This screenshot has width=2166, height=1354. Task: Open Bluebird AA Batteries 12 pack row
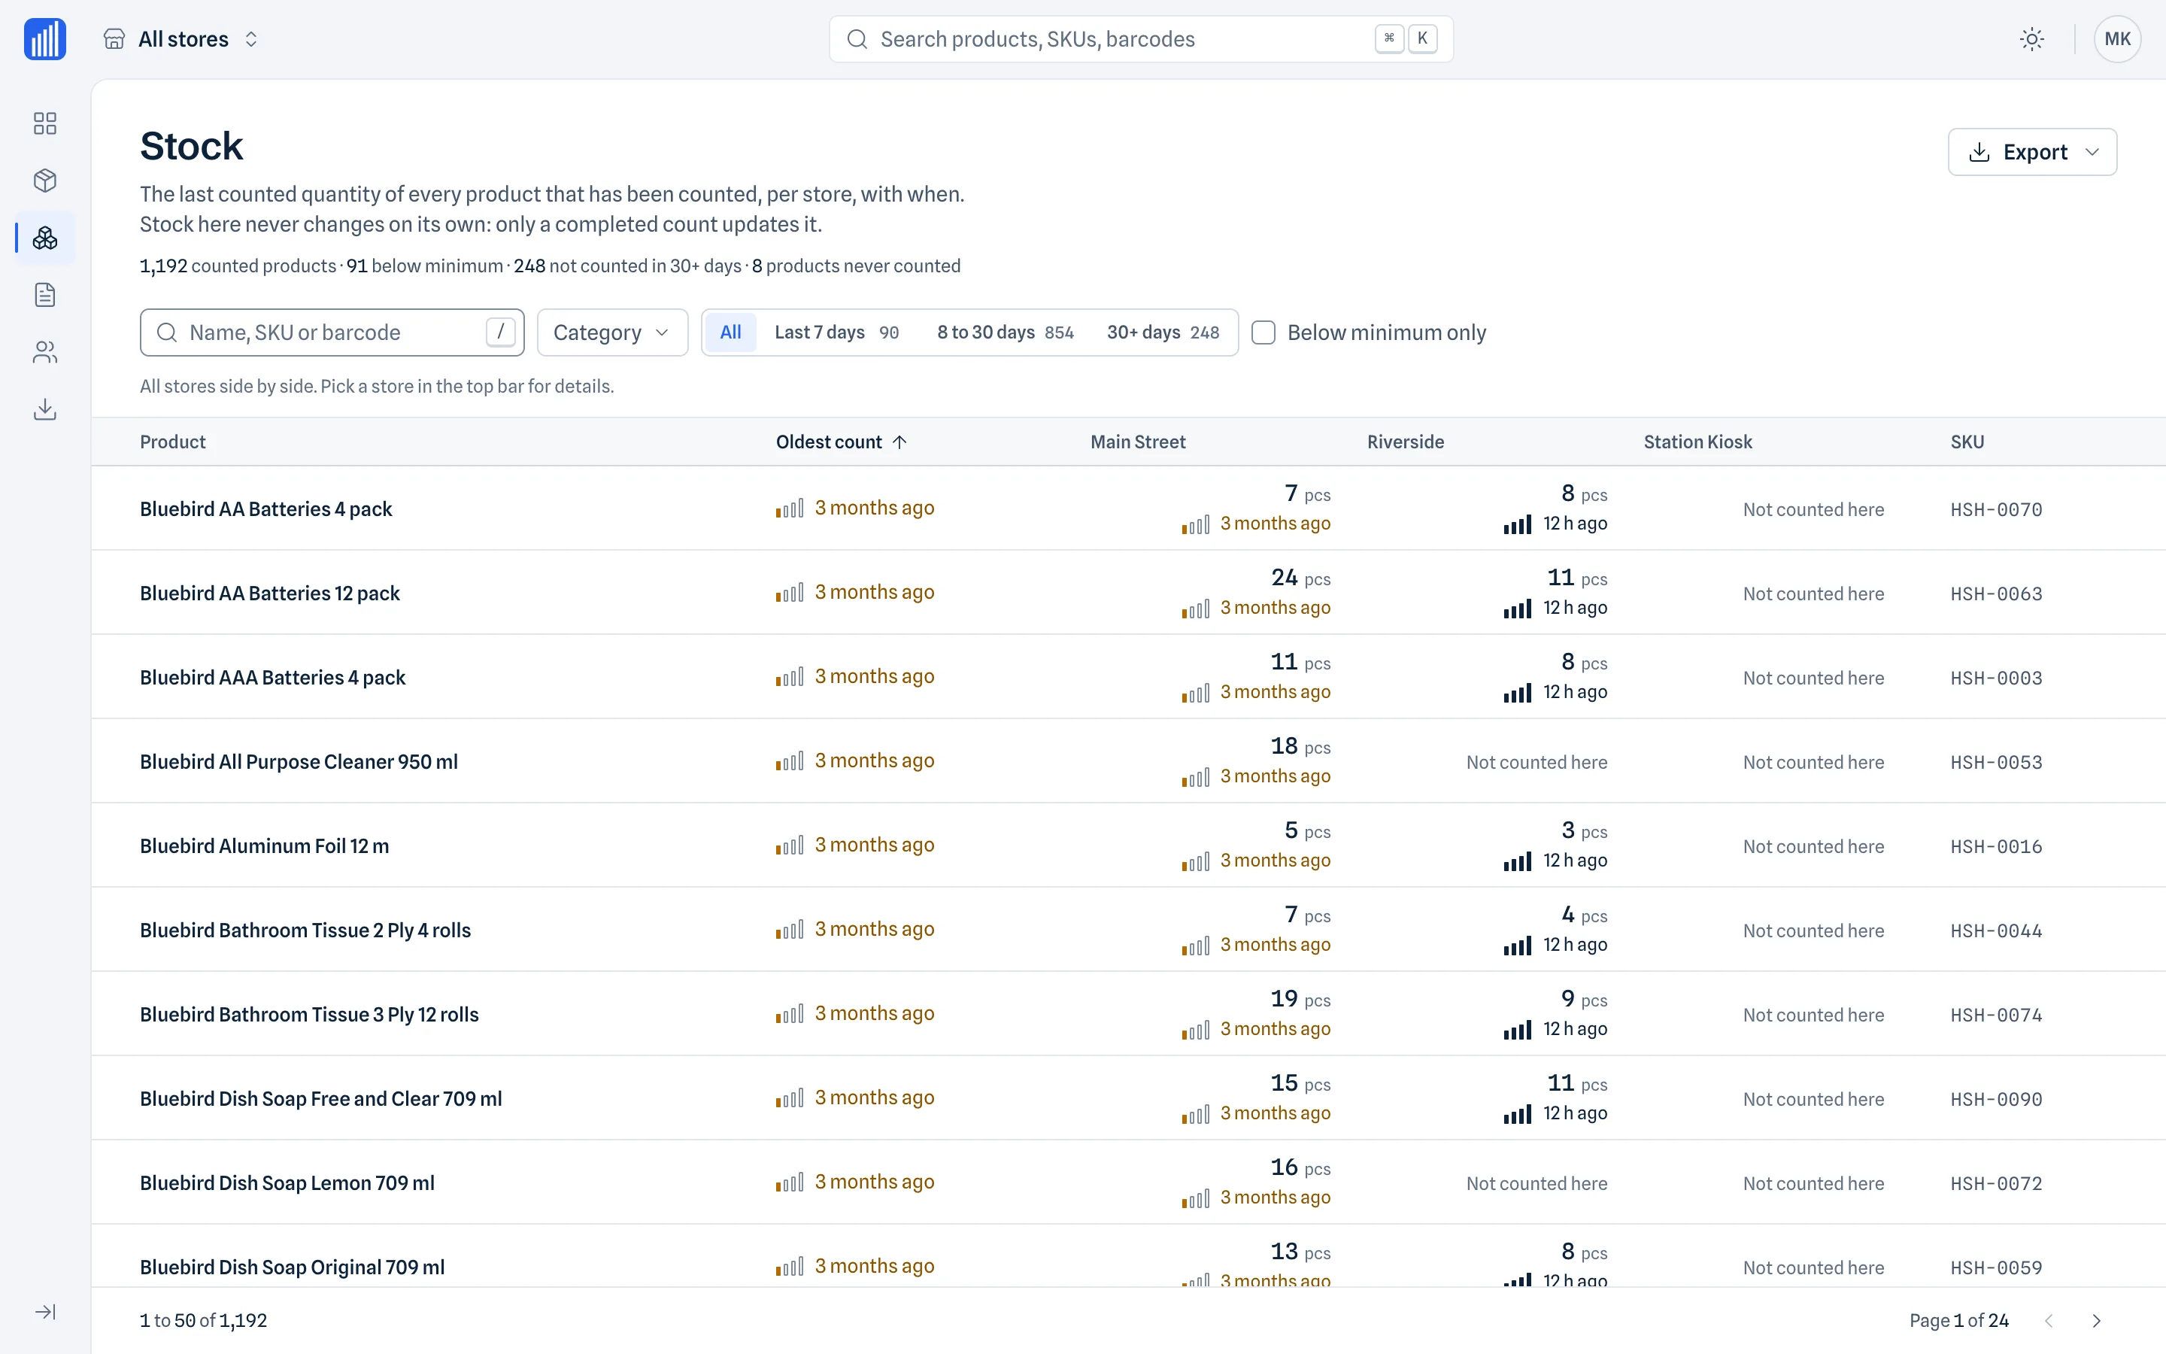(x=1128, y=593)
